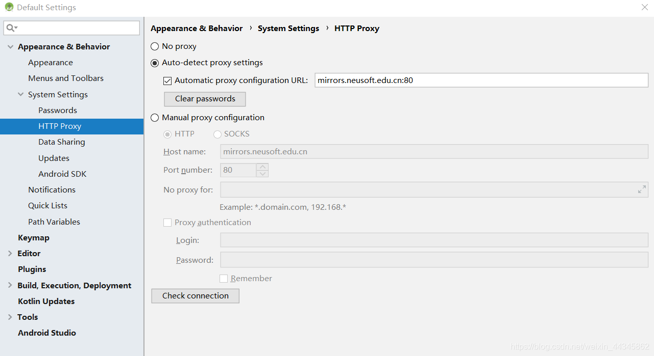Open the Kotlin Updates settings page
The height and width of the screenshot is (356, 654).
46,302
